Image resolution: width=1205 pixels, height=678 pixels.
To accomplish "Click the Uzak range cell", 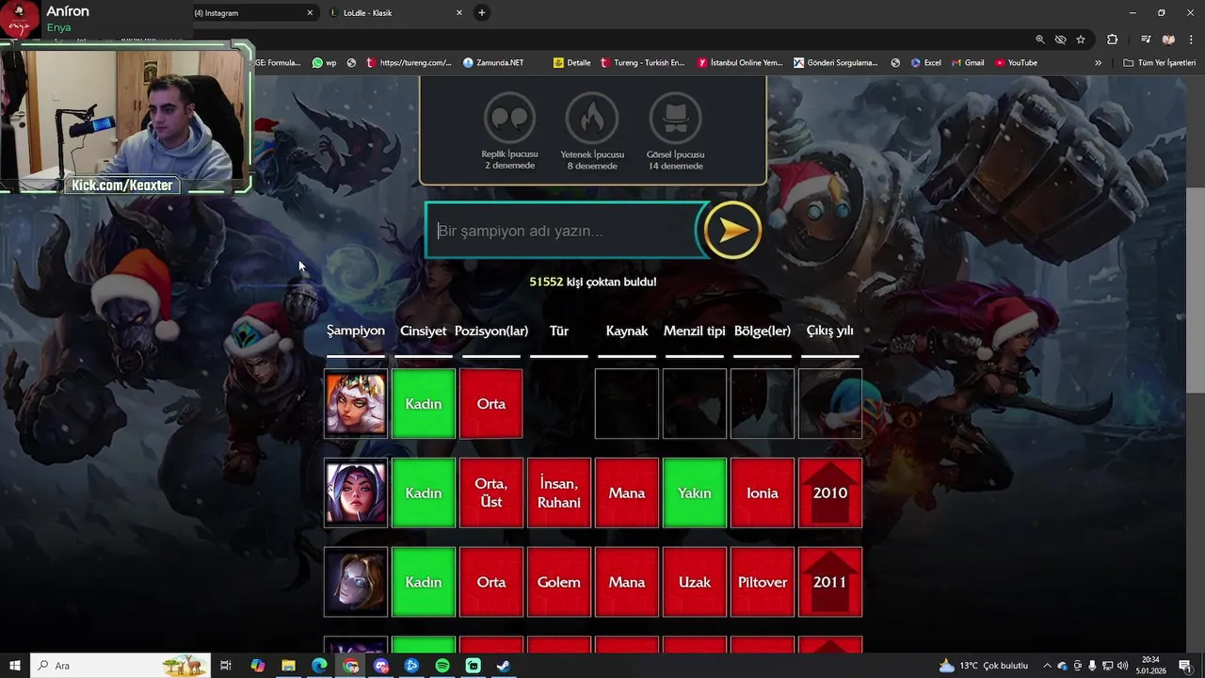I will click(x=695, y=582).
